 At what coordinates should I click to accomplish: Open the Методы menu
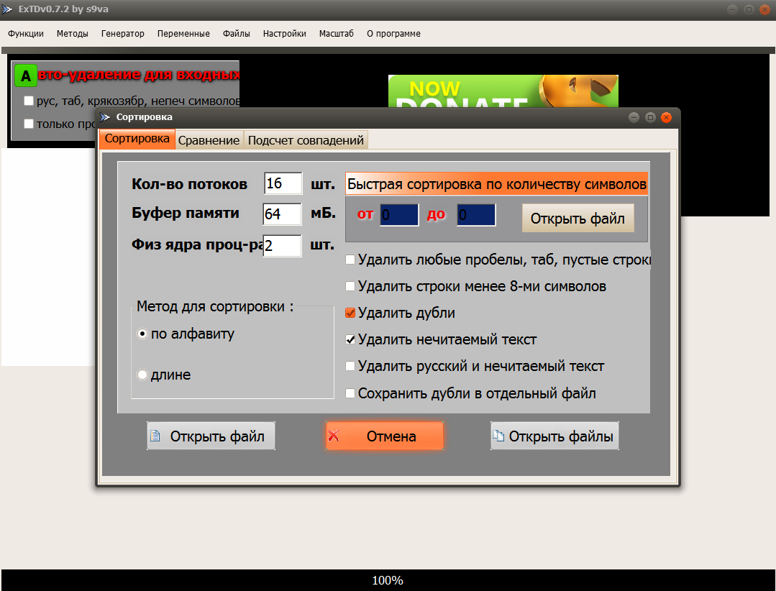(73, 34)
